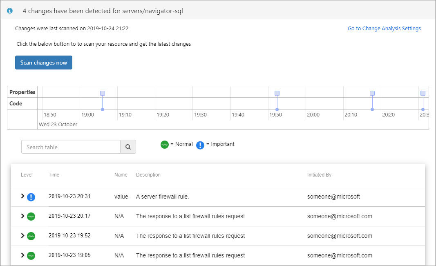Image resolution: width=436 pixels, height=266 pixels.
Task: Click the green Normal icon in the legend
Action: point(165,144)
